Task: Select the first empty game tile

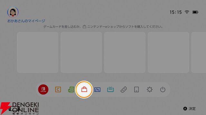Action: 38,52
